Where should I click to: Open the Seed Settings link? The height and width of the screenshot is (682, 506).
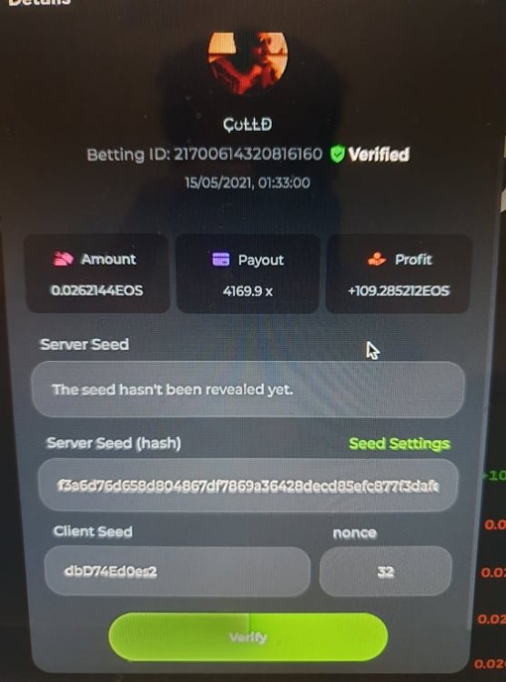[x=400, y=443]
